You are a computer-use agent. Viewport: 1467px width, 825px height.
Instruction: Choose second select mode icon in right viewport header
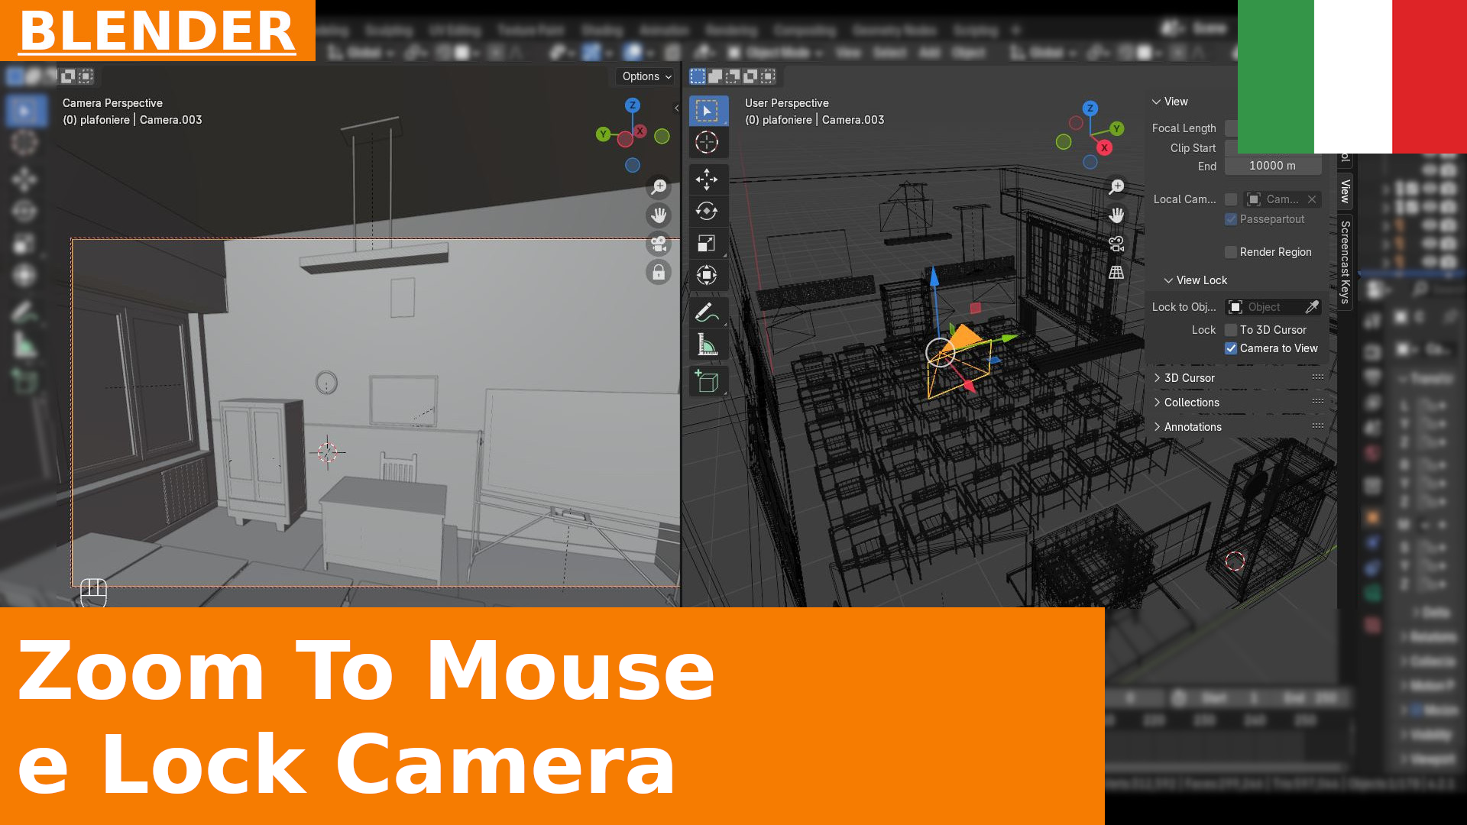[715, 76]
